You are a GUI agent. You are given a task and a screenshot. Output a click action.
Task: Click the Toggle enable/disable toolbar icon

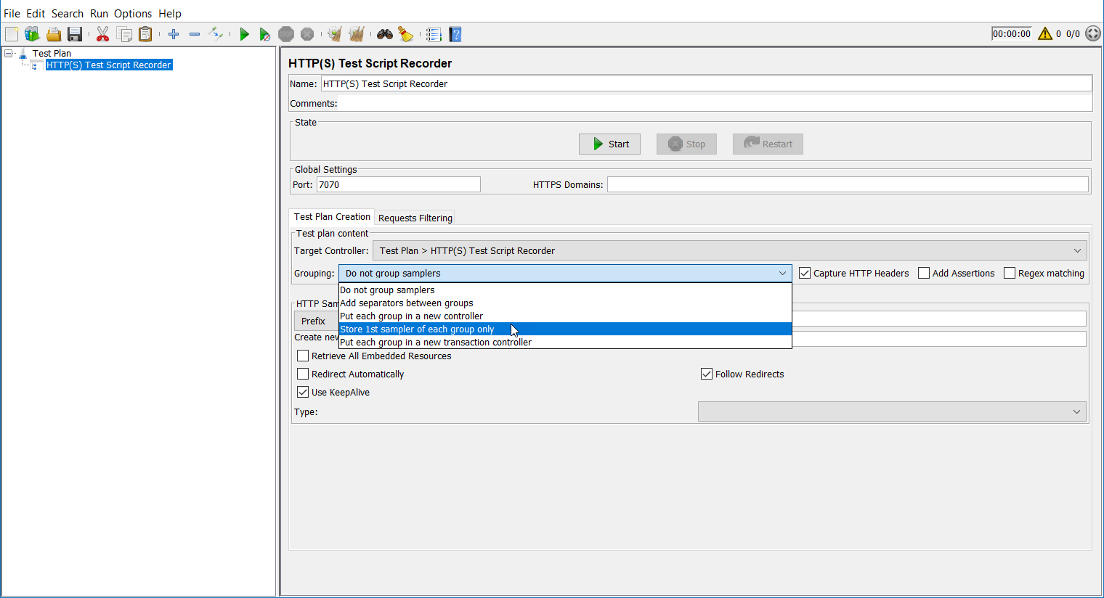pyautogui.click(x=216, y=34)
